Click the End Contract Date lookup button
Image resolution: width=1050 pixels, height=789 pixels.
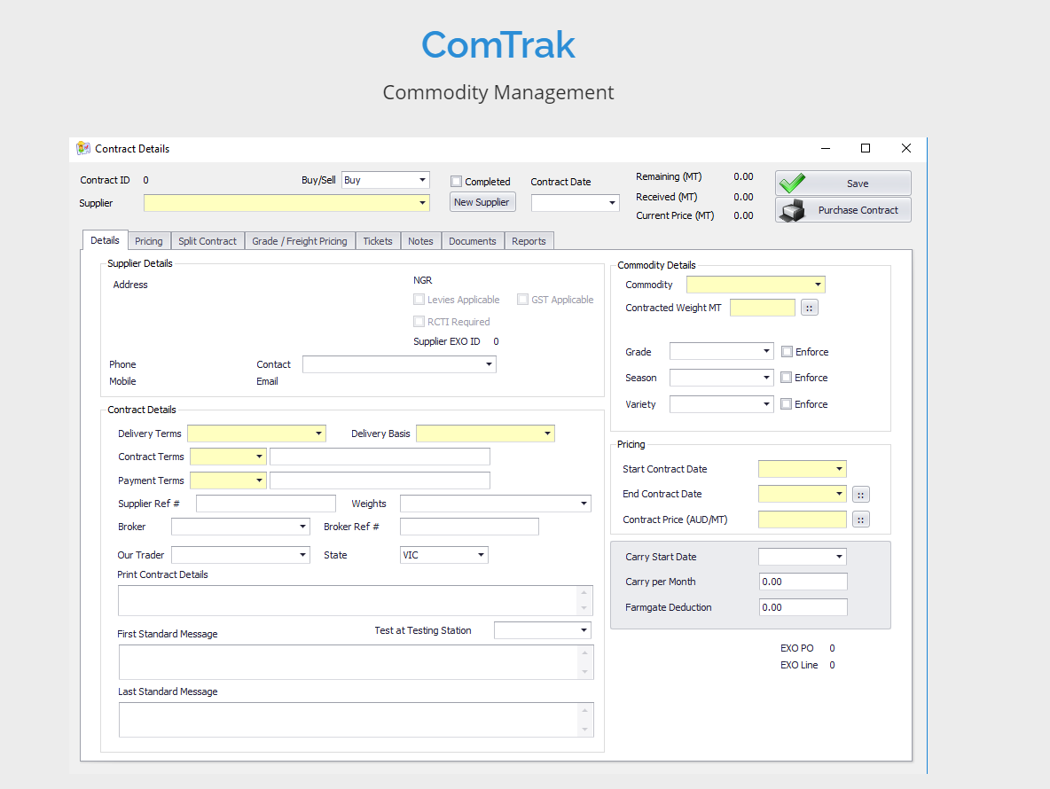(x=860, y=495)
